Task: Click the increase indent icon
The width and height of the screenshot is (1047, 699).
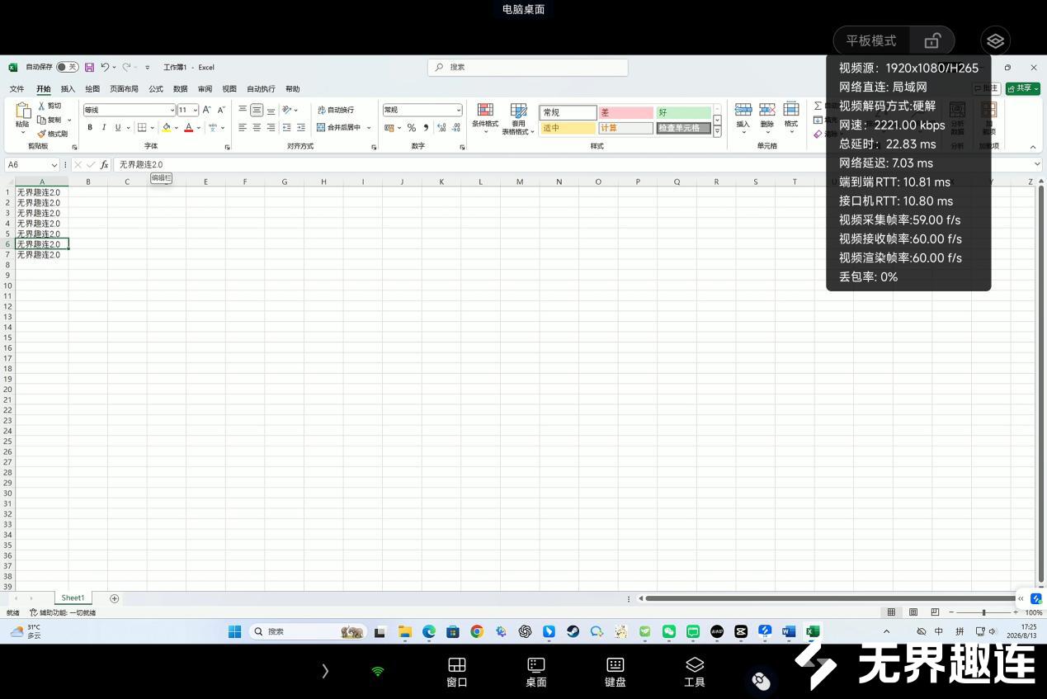Action: pyautogui.click(x=300, y=128)
